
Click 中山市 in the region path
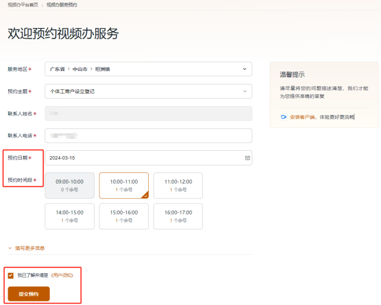coord(80,69)
